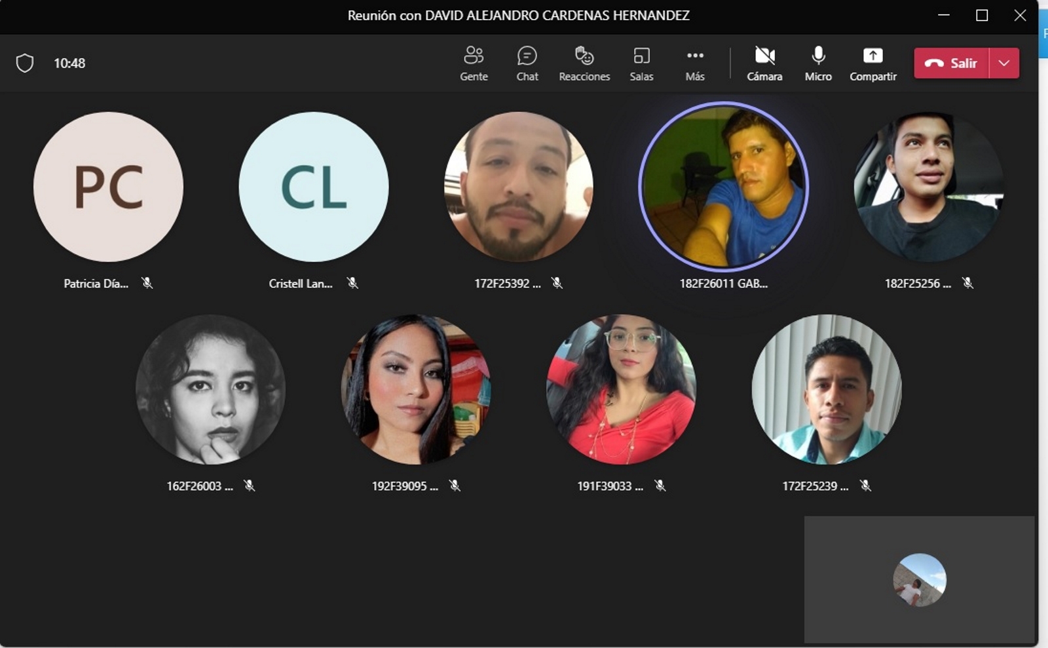Click the self-view avatar thumbnail
The width and height of the screenshot is (1048, 648).
(x=920, y=580)
